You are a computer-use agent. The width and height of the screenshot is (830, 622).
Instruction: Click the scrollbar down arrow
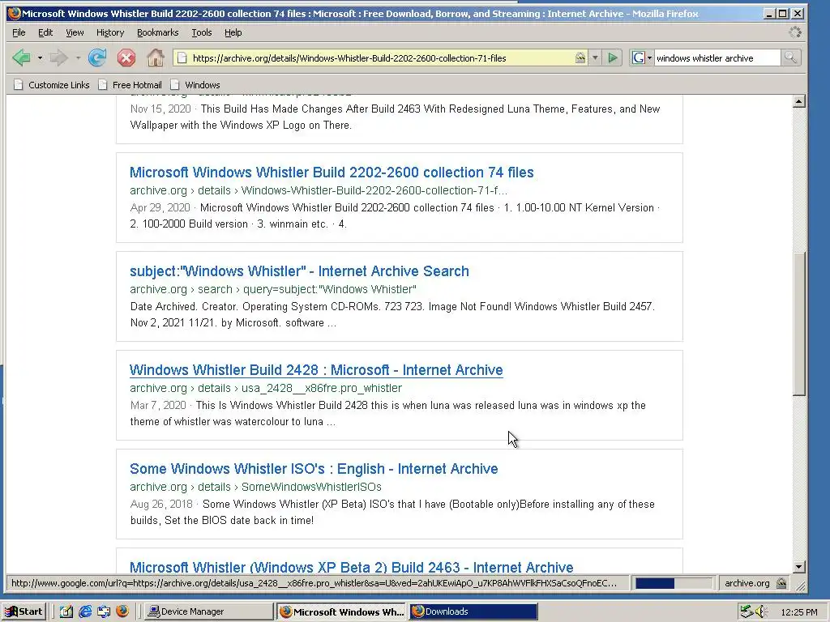[x=798, y=568]
